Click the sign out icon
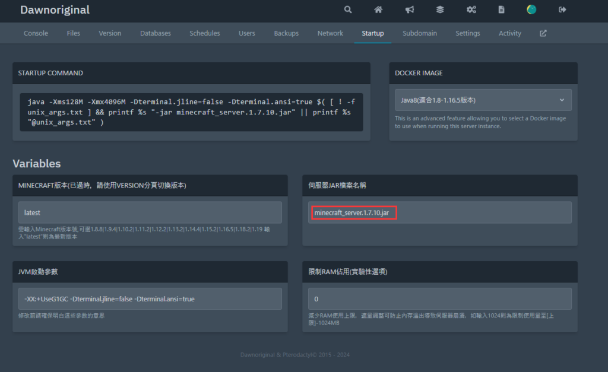The height and width of the screenshot is (372, 608). (x=562, y=9)
